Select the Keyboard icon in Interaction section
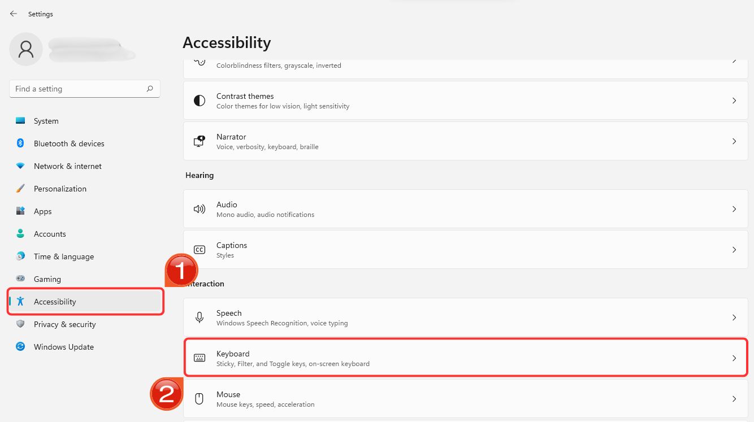The height and width of the screenshot is (422, 754). (x=199, y=357)
